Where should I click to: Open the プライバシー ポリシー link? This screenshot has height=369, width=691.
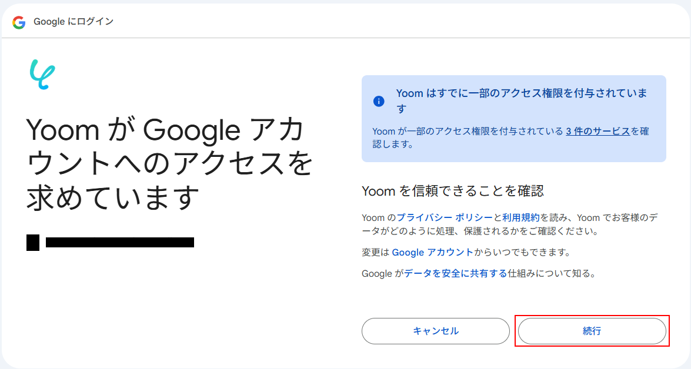pyautogui.click(x=444, y=217)
